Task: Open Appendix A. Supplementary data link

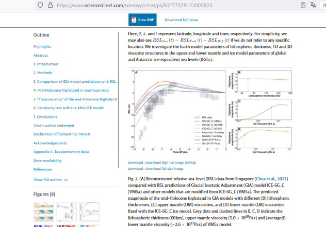Action: coord(61,152)
